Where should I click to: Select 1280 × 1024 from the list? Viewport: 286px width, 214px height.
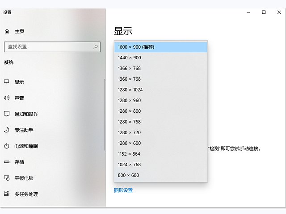(161, 90)
